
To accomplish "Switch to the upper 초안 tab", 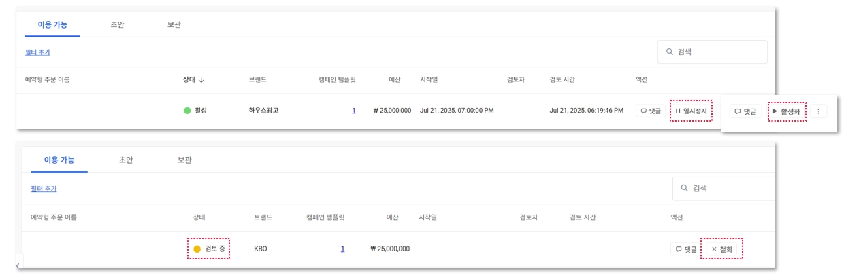I will (x=117, y=24).
